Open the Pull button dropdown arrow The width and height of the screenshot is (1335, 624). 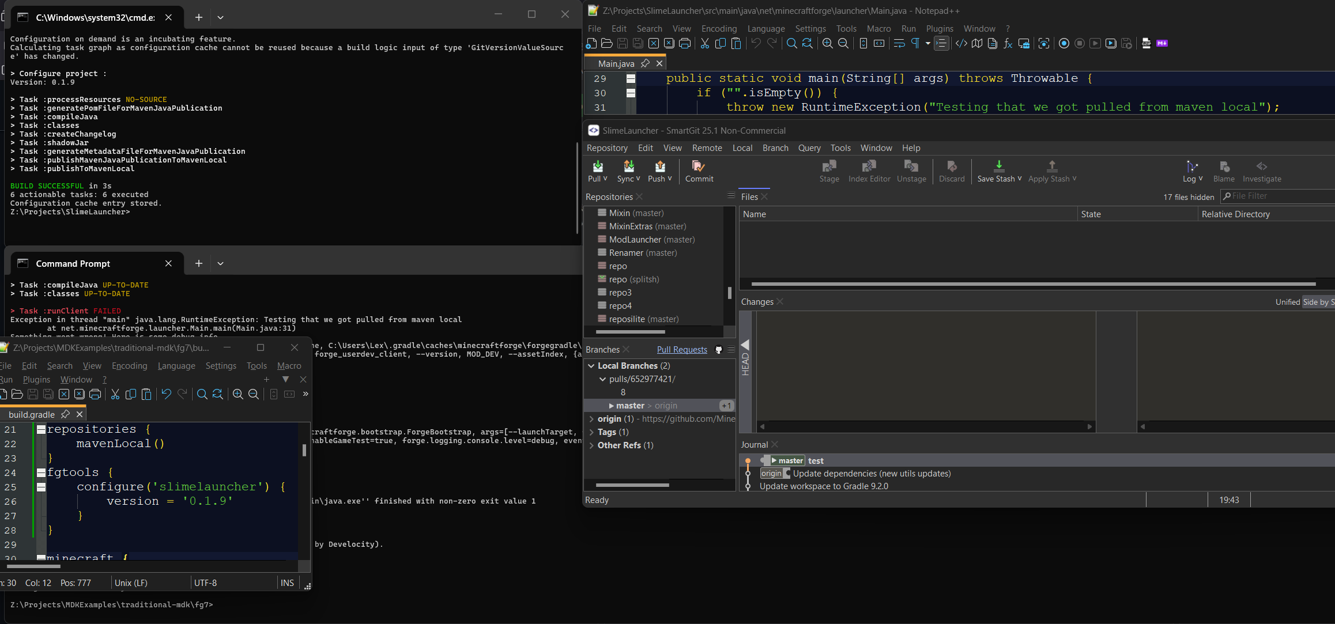(x=605, y=179)
